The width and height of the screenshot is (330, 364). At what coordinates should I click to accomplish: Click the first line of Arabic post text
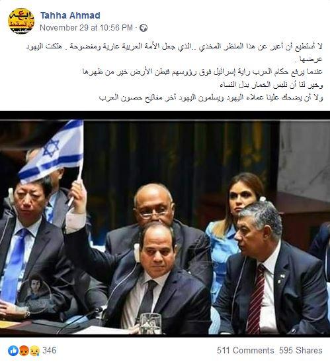[x=174, y=46]
